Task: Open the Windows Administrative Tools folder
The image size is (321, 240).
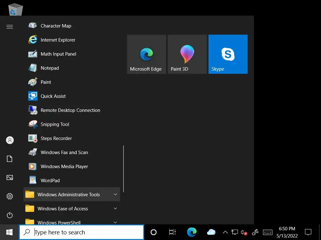Action: click(x=72, y=194)
